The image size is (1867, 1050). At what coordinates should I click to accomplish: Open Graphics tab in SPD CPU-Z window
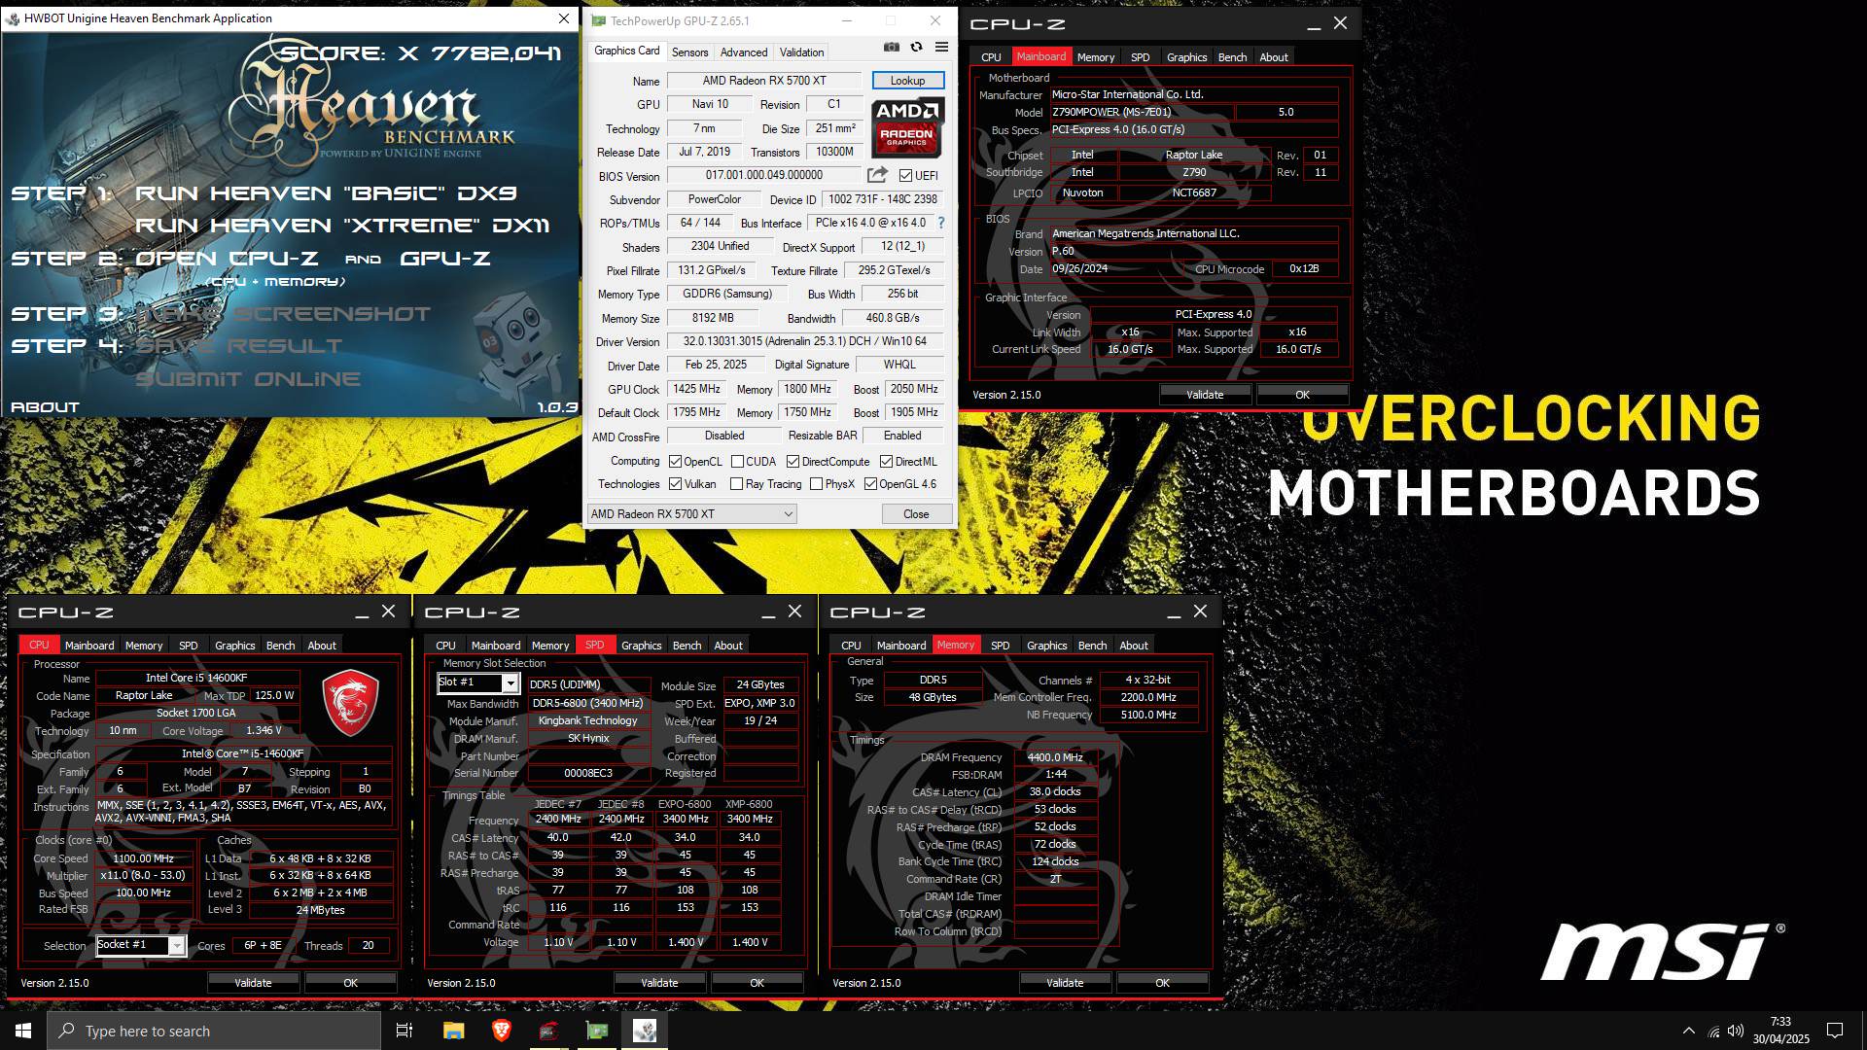click(x=641, y=646)
